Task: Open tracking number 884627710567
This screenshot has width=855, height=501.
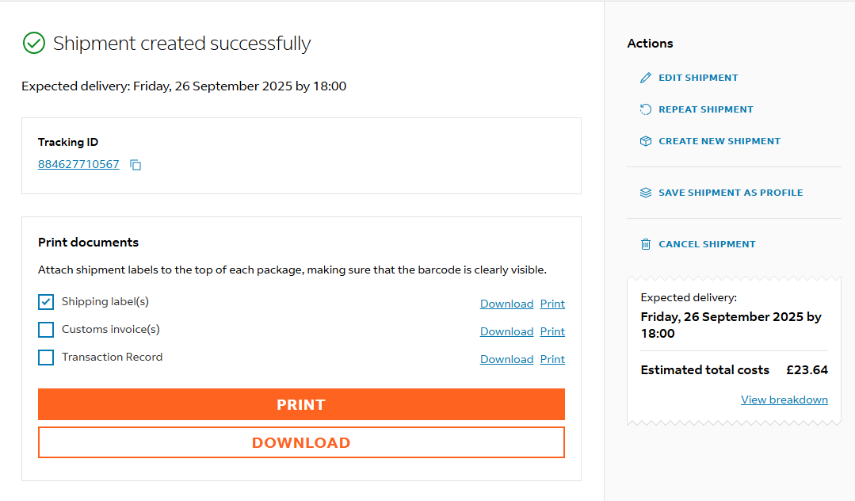Action: (78, 164)
